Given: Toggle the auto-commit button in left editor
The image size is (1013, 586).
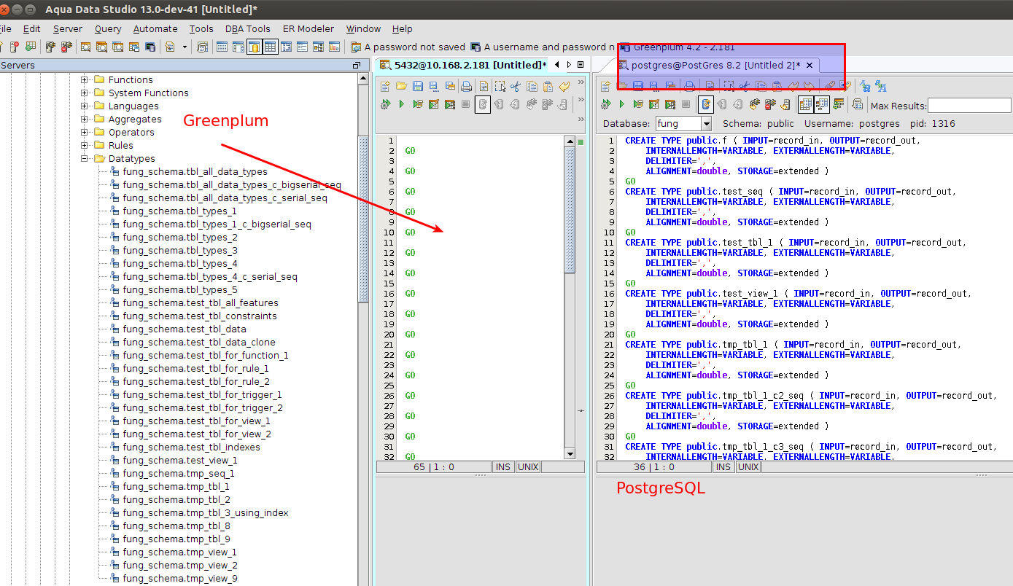Looking at the screenshot, I should (x=483, y=104).
